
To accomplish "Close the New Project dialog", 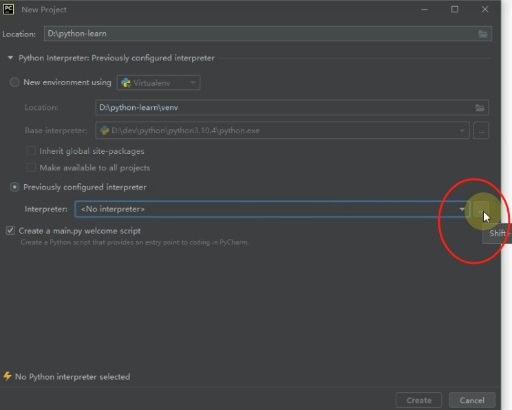I will (x=485, y=10).
